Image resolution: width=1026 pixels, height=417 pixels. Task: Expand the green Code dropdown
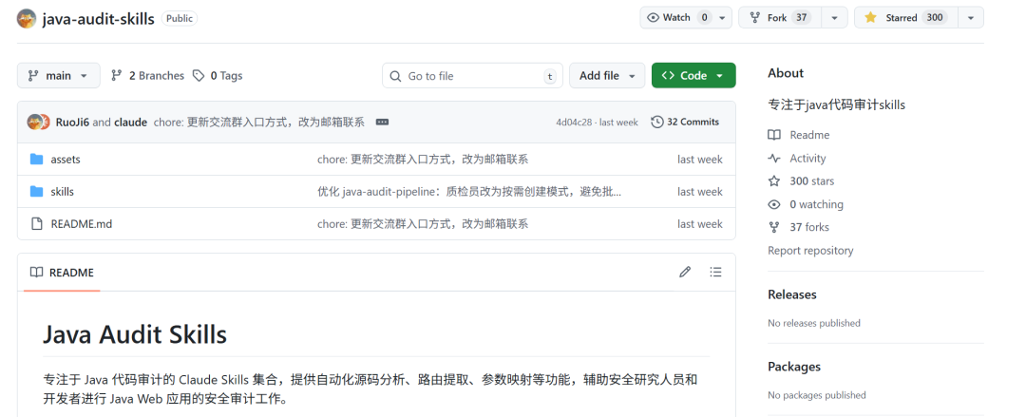(693, 75)
